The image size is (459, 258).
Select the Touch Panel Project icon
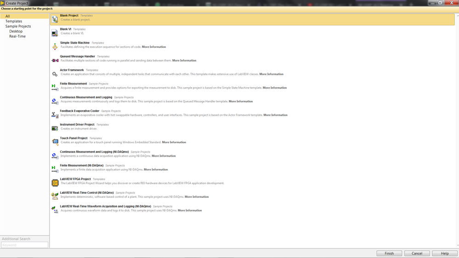(55, 142)
